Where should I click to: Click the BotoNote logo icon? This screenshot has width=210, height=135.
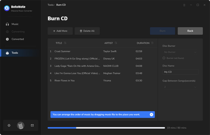point(7,8)
